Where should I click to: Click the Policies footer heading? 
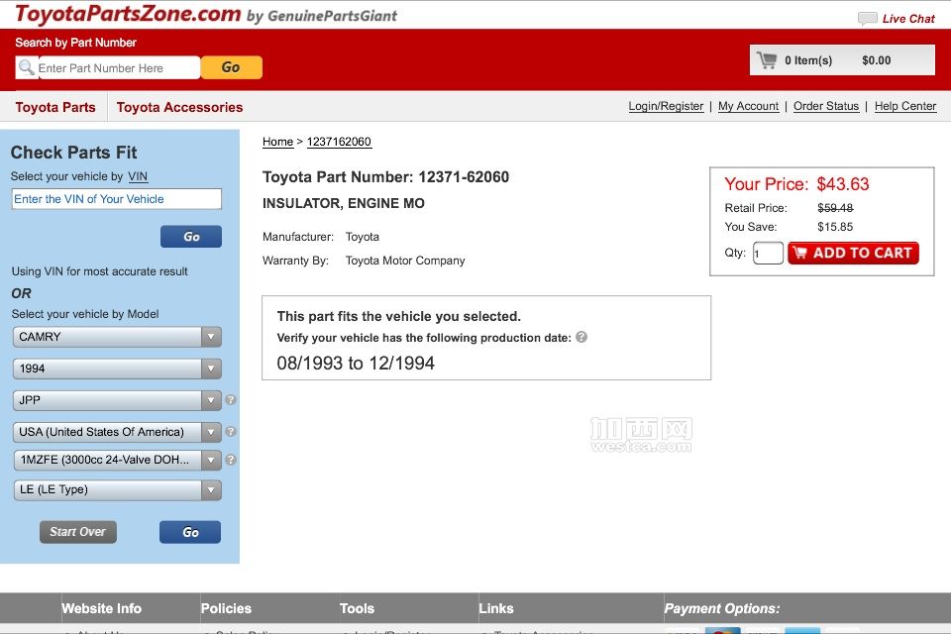(x=226, y=608)
